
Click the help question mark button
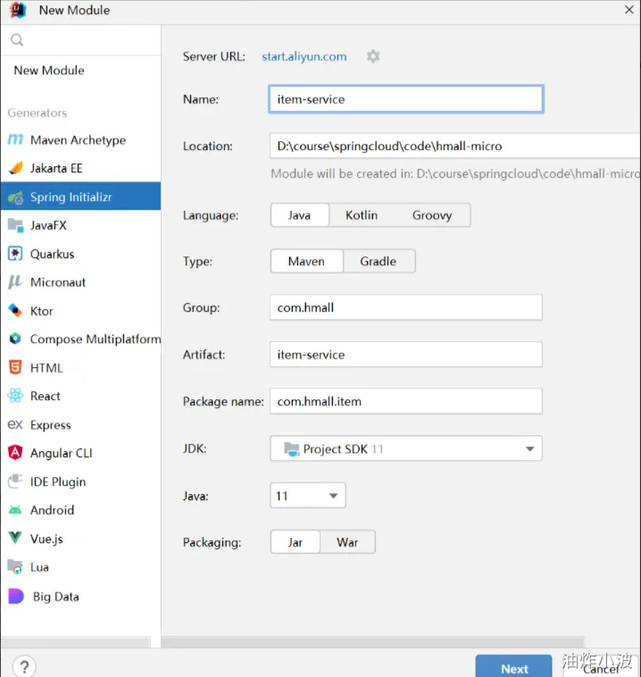click(x=24, y=666)
